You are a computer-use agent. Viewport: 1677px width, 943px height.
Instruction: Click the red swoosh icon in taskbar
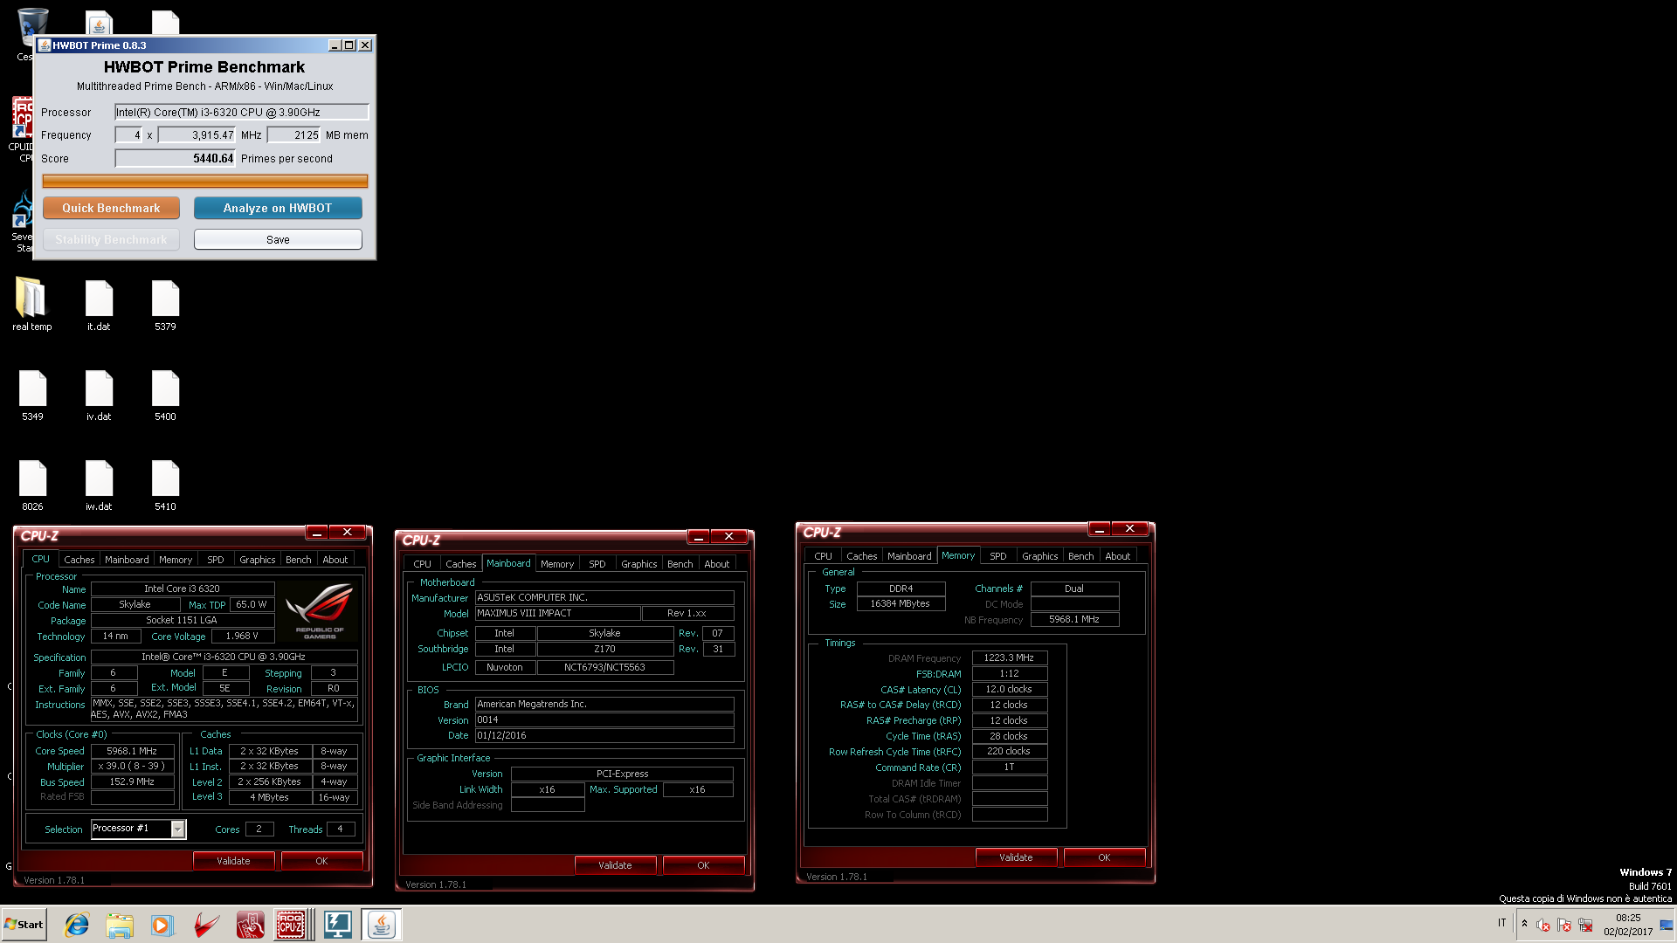point(206,925)
